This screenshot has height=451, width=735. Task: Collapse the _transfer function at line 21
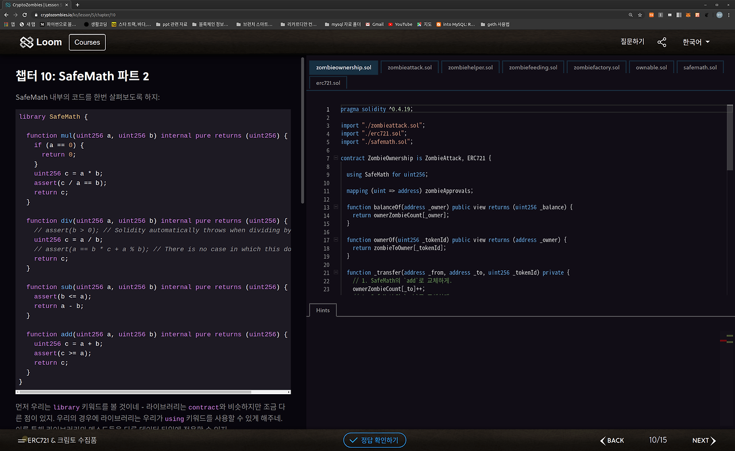pyautogui.click(x=335, y=273)
